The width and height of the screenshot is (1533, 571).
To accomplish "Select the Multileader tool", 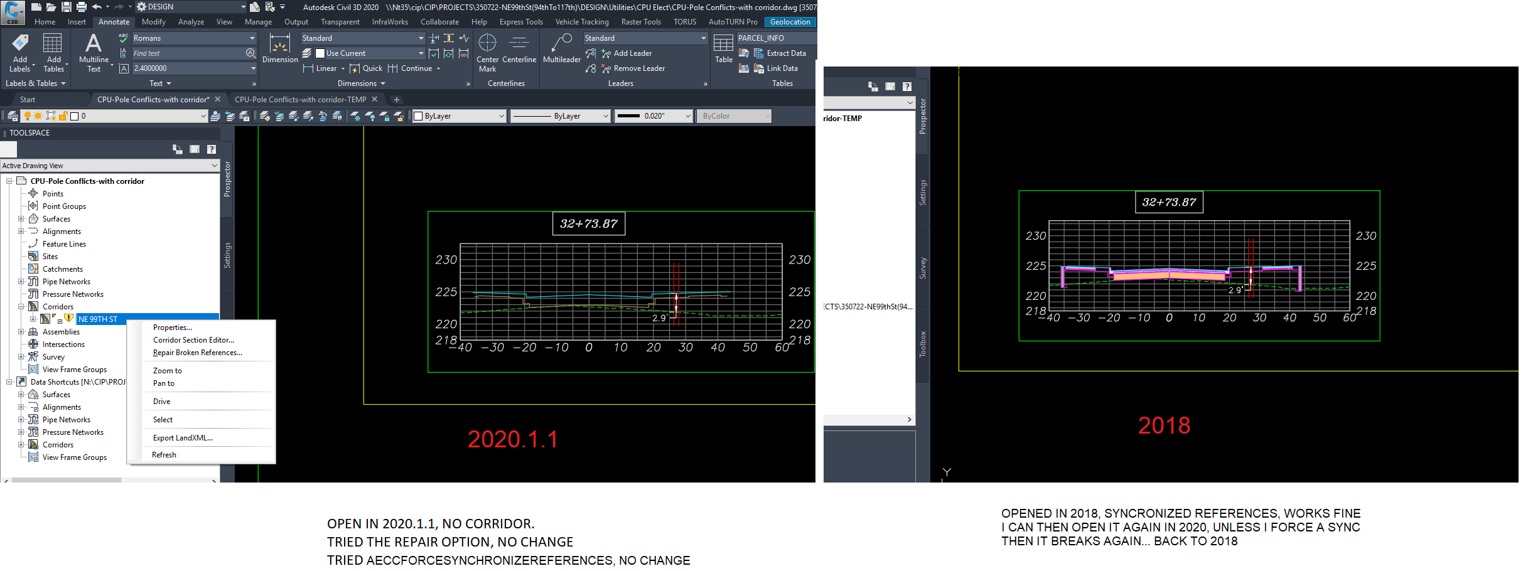I will (x=561, y=47).
